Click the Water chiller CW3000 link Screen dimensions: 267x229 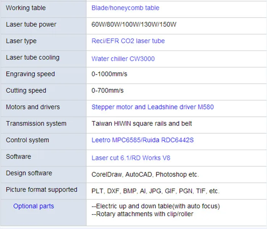(x=123, y=59)
